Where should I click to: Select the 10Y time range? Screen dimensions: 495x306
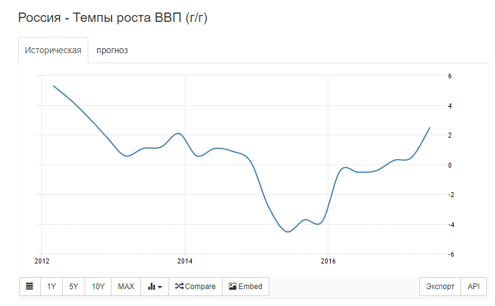coord(98,287)
